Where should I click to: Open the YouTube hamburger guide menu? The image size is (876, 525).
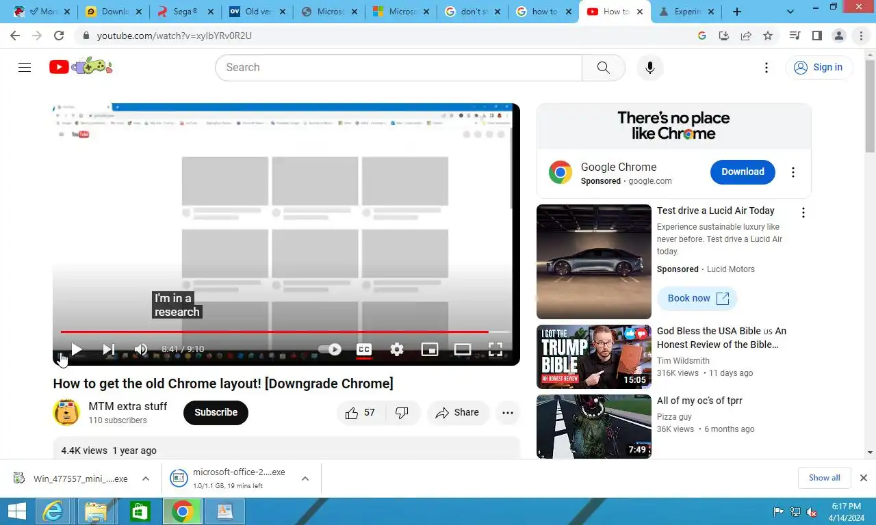[x=25, y=67]
